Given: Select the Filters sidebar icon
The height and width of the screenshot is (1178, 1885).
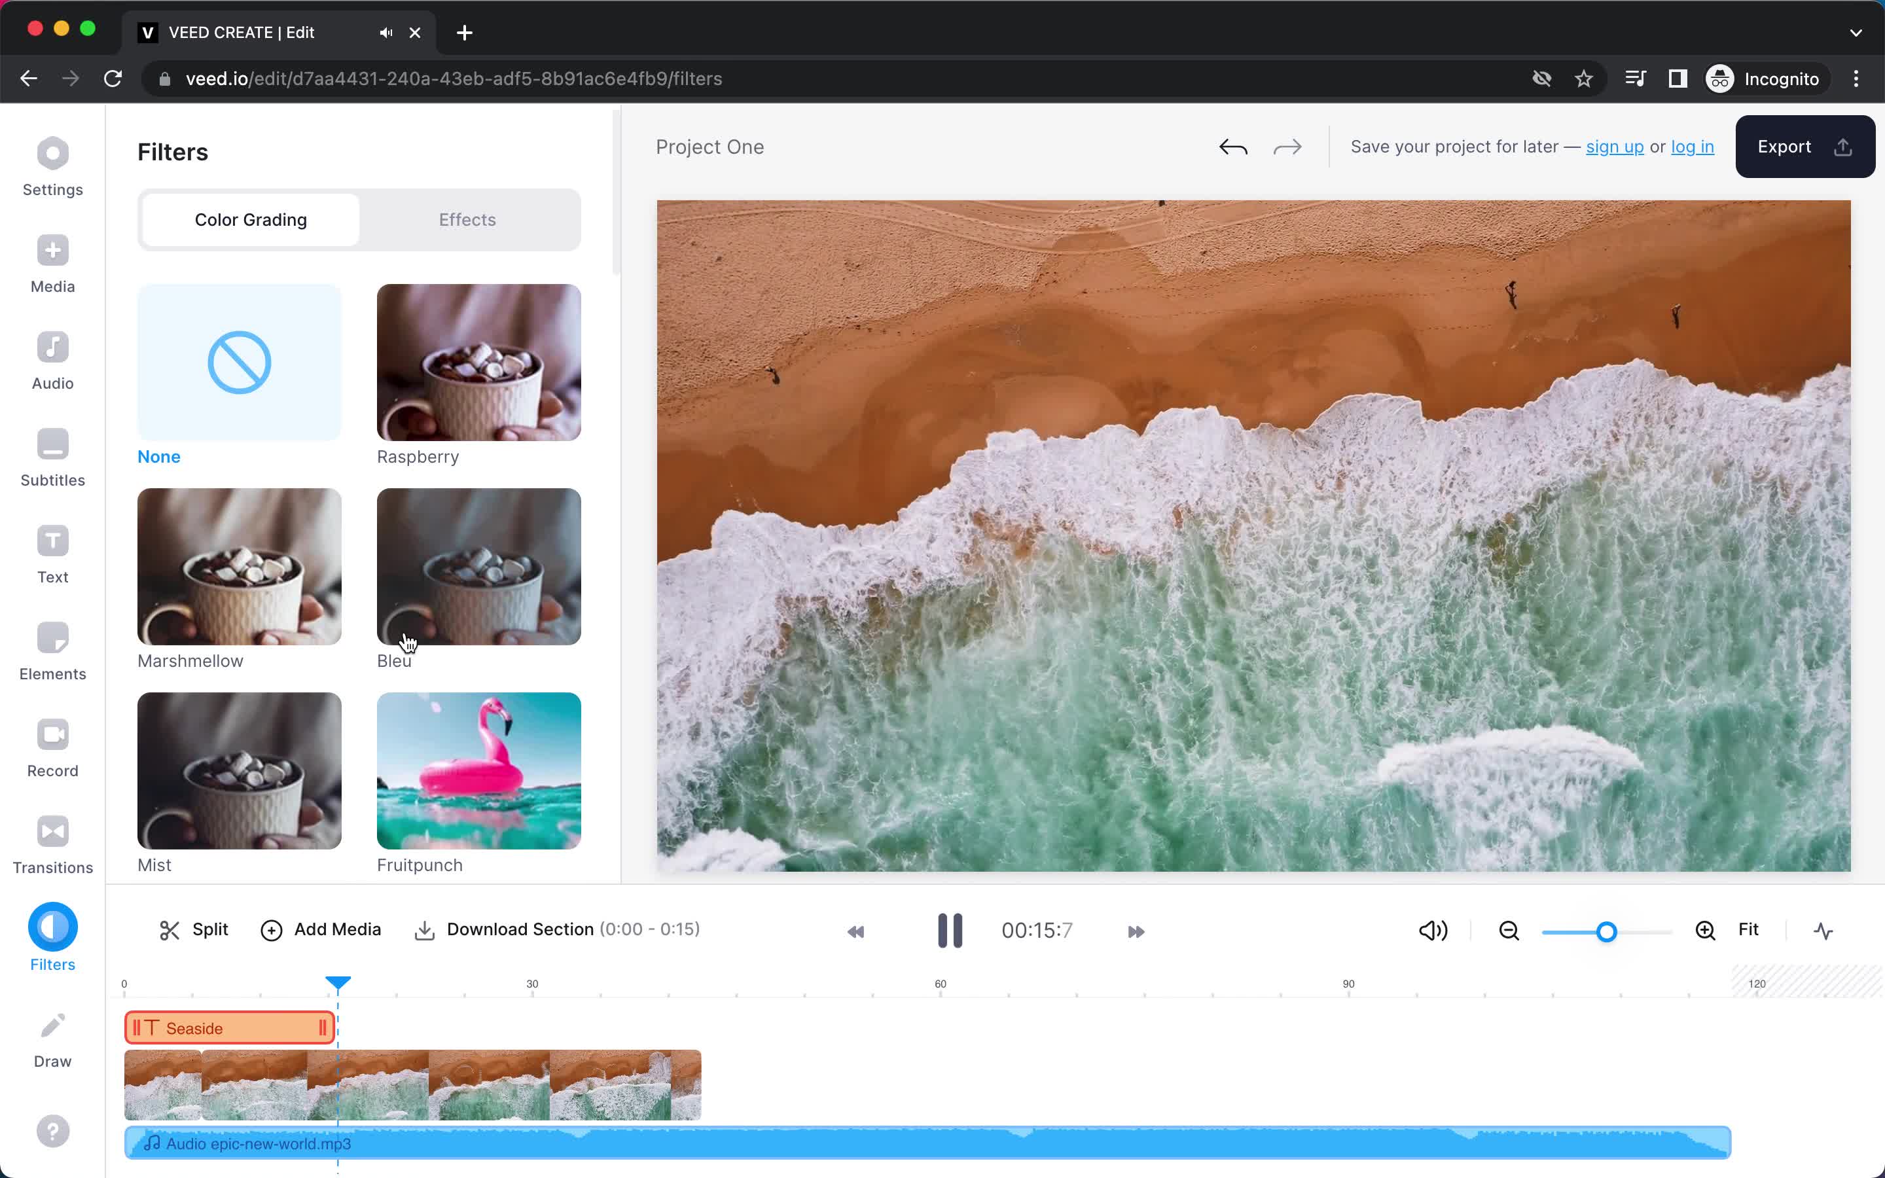Looking at the screenshot, I should 52,926.
